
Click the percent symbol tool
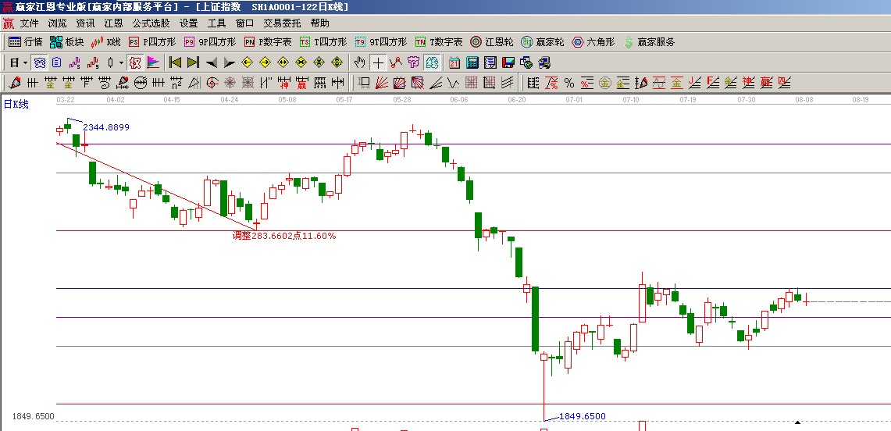click(x=569, y=83)
